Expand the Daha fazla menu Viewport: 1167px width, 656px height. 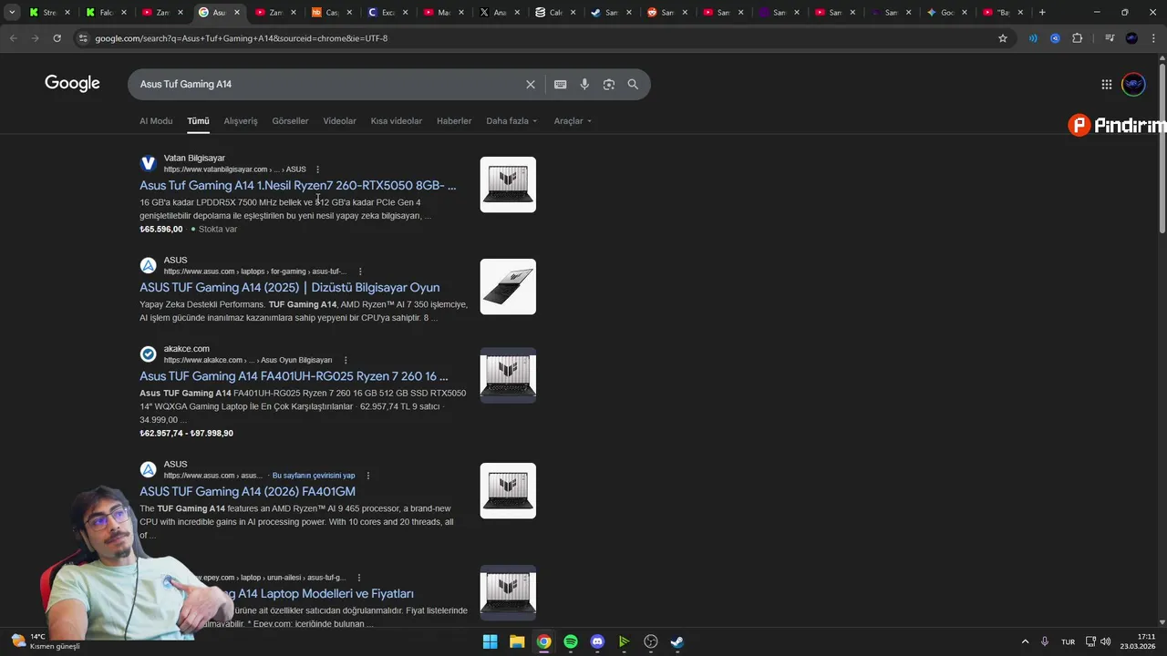[511, 121]
